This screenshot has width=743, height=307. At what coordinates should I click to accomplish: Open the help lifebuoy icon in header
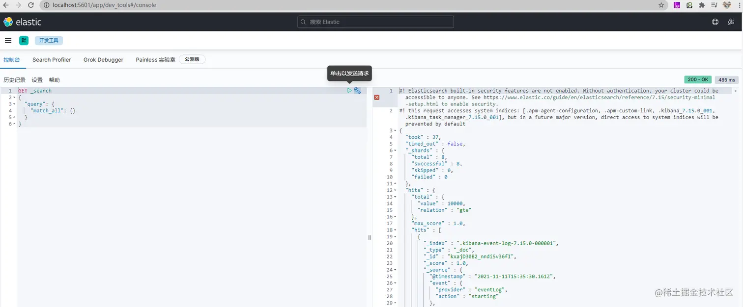(x=715, y=22)
